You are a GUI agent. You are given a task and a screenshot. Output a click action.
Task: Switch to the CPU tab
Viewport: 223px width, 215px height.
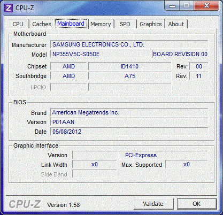[18, 24]
